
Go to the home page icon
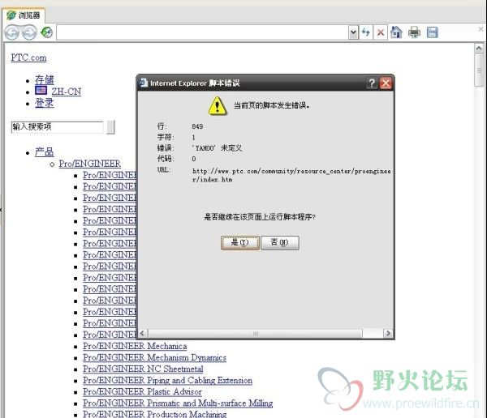click(x=396, y=32)
